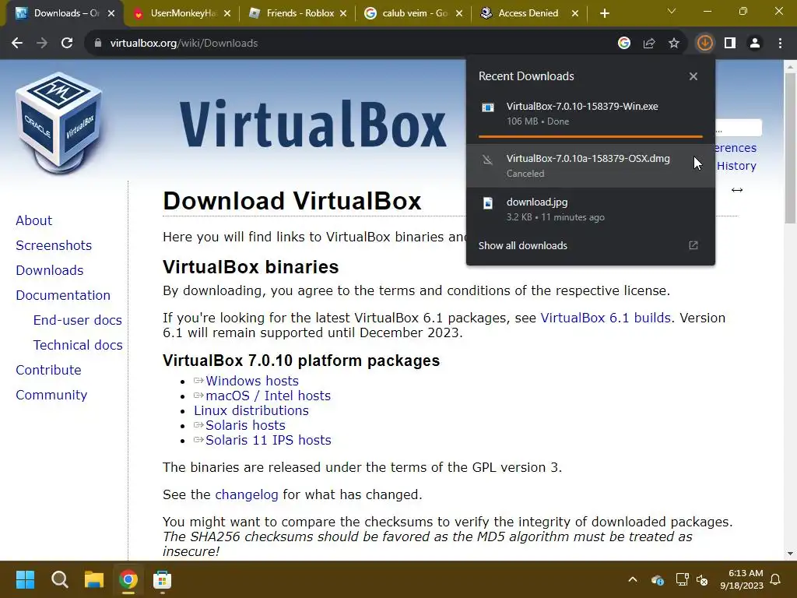Open a new tab with plus button
The width and height of the screenshot is (797, 598).
pyautogui.click(x=604, y=14)
